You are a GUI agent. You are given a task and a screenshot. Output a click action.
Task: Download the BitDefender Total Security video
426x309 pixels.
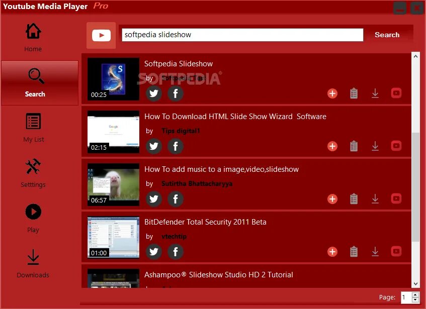tap(375, 252)
